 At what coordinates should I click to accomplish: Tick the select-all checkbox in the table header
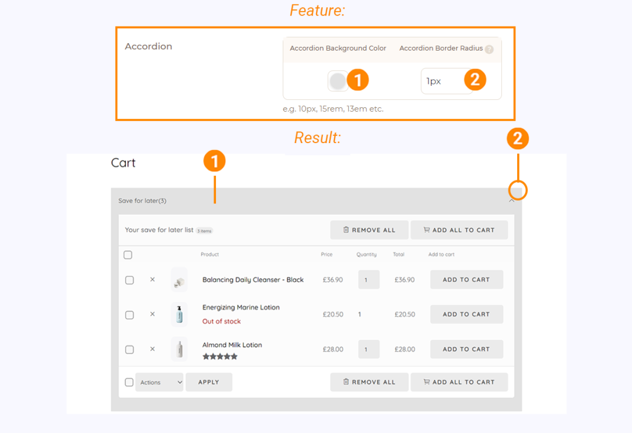coord(128,255)
